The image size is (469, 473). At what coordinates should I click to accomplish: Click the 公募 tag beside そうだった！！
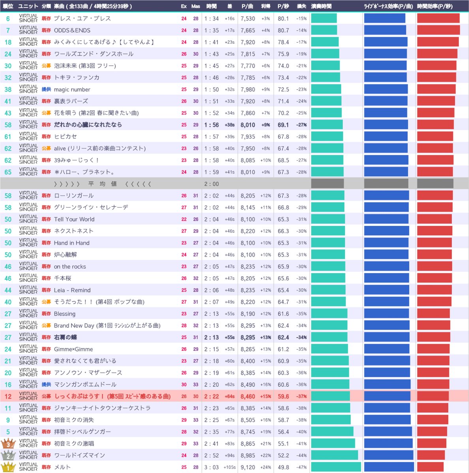pyautogui.click(x=47, y=302)
